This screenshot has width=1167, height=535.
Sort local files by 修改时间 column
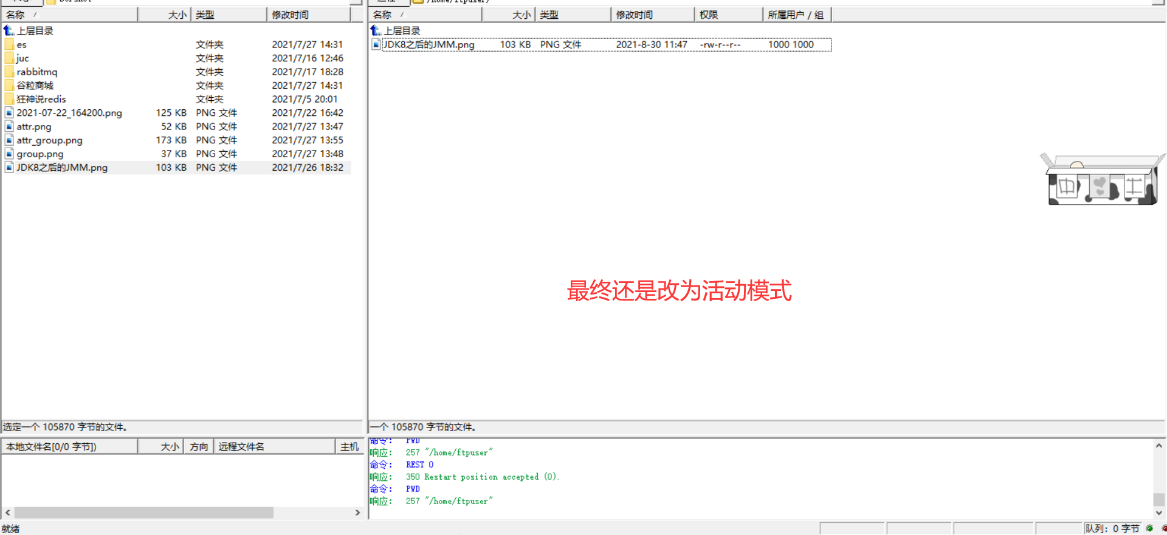(309, 15)
